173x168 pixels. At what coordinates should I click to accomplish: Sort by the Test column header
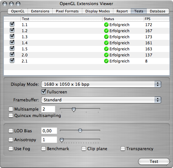(x=62, y=19)
